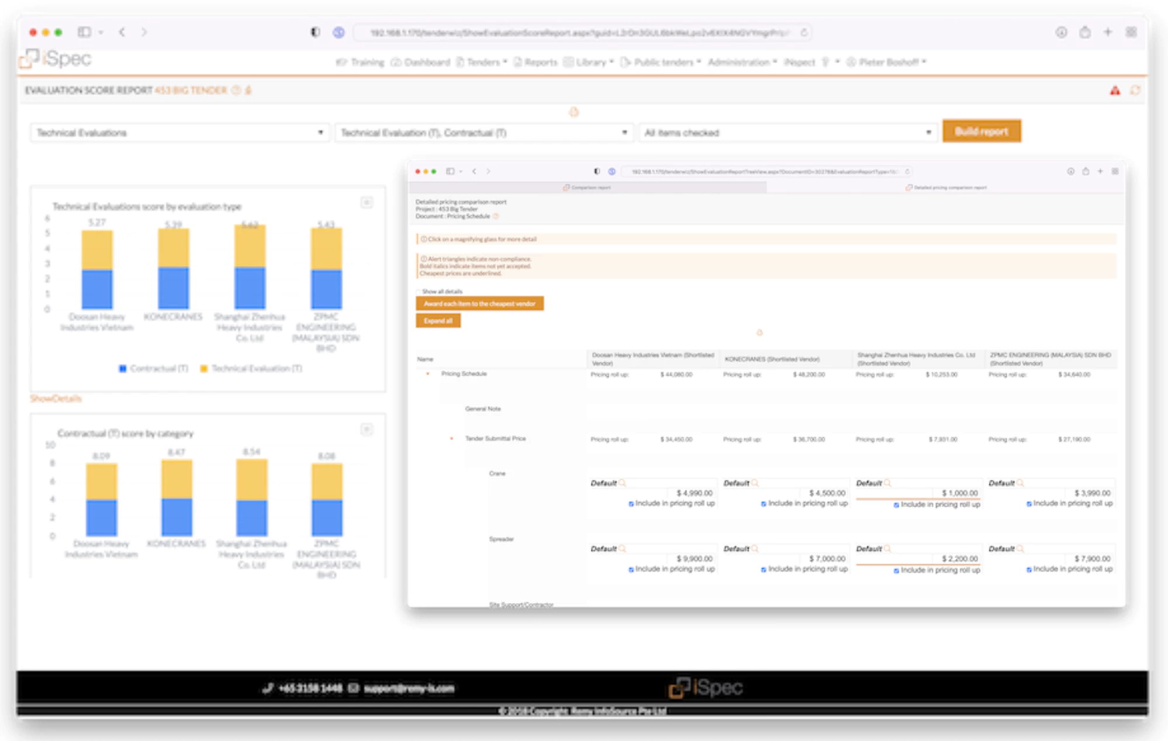1168x741 pixels.
Task: Click the Doosan bar in Technical Evaluations chart
Action: click(97, 269)
